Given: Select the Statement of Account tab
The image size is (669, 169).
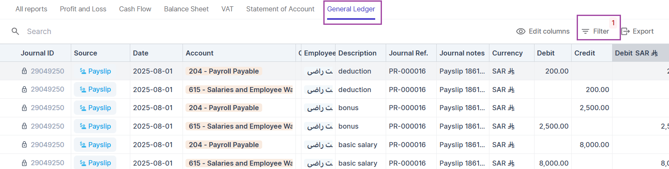Looking at the screenshot, I should pyautogui.click(x=280, y=9).
